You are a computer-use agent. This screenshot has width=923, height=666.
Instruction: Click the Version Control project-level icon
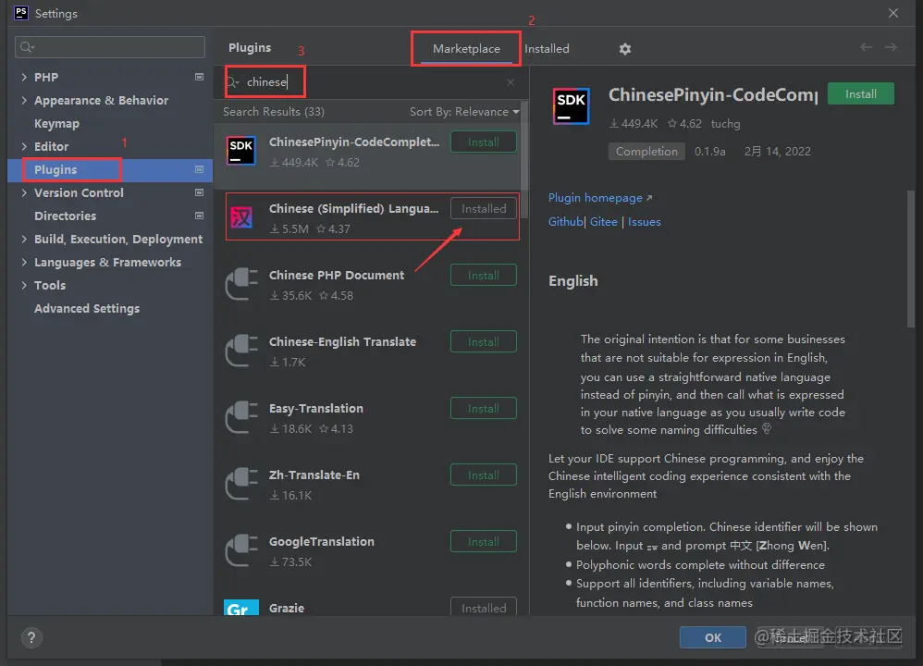pyautogui.click(x=199, y=192)
